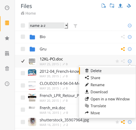Click the upload file icon
Viewport: 136px width, 130px height.
[x=120, y=6]
